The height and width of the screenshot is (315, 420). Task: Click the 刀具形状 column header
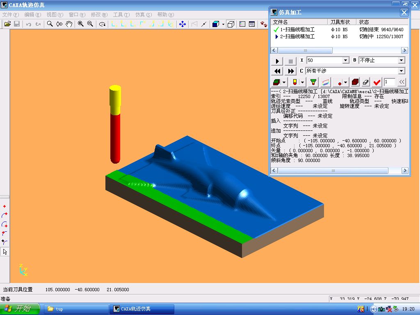tap(342, 22)
